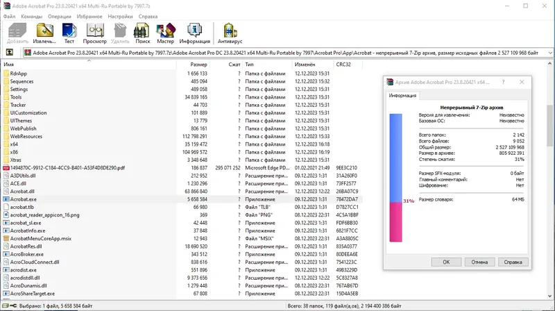Open the Настройки menu
Viewport: 555px width, 311px height.
pyautogui.click(x=120, y=16)
